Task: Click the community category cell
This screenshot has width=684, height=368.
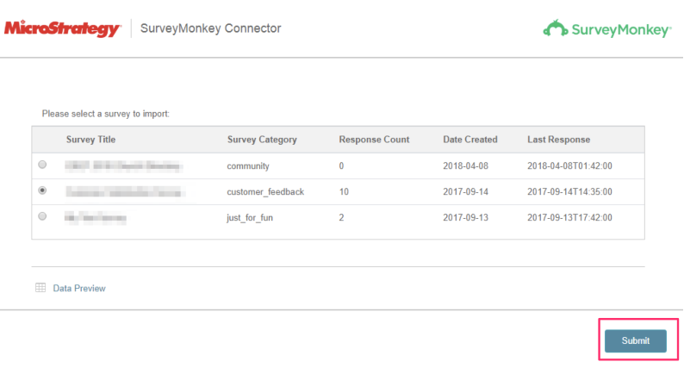Action: coord(249,165)
